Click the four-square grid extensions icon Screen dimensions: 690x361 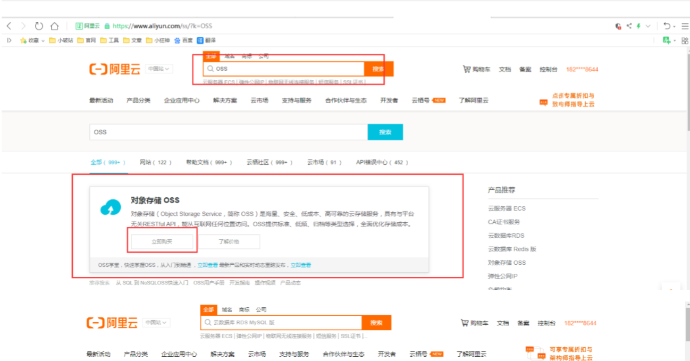684,40
